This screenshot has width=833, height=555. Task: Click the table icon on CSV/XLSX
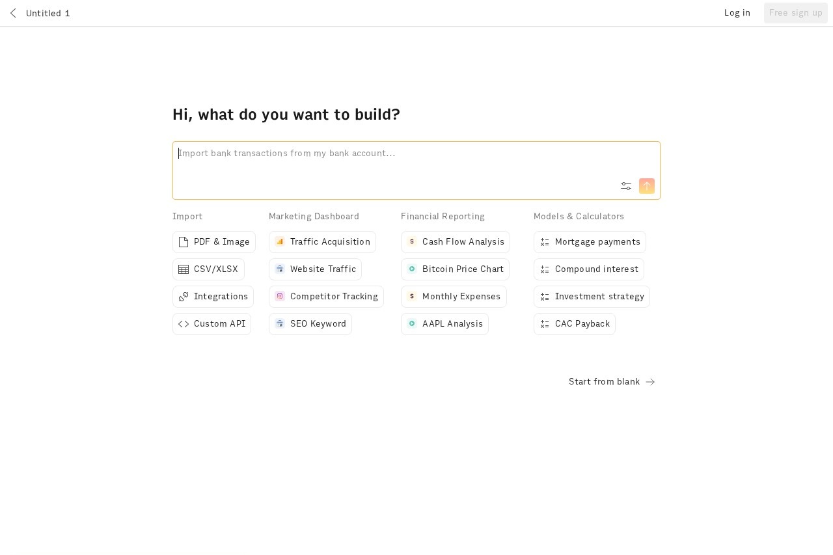pyautogui.click(x=184, y=269)
